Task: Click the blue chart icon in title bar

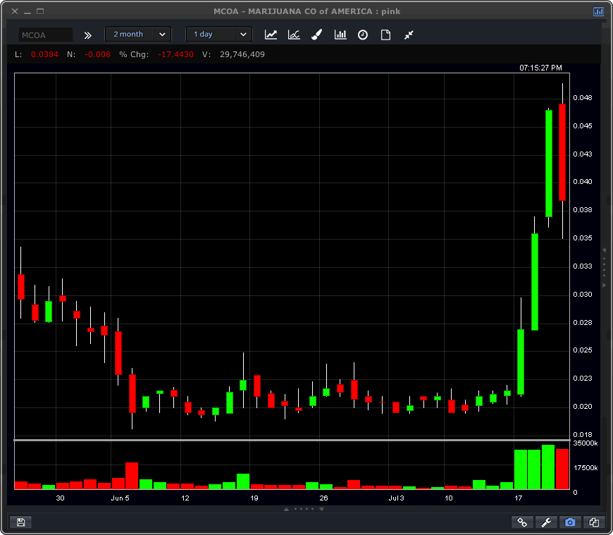Action: click(598, 11)
